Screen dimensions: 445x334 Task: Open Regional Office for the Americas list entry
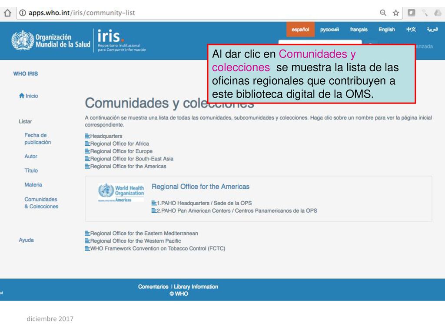(x=128, y=166)
